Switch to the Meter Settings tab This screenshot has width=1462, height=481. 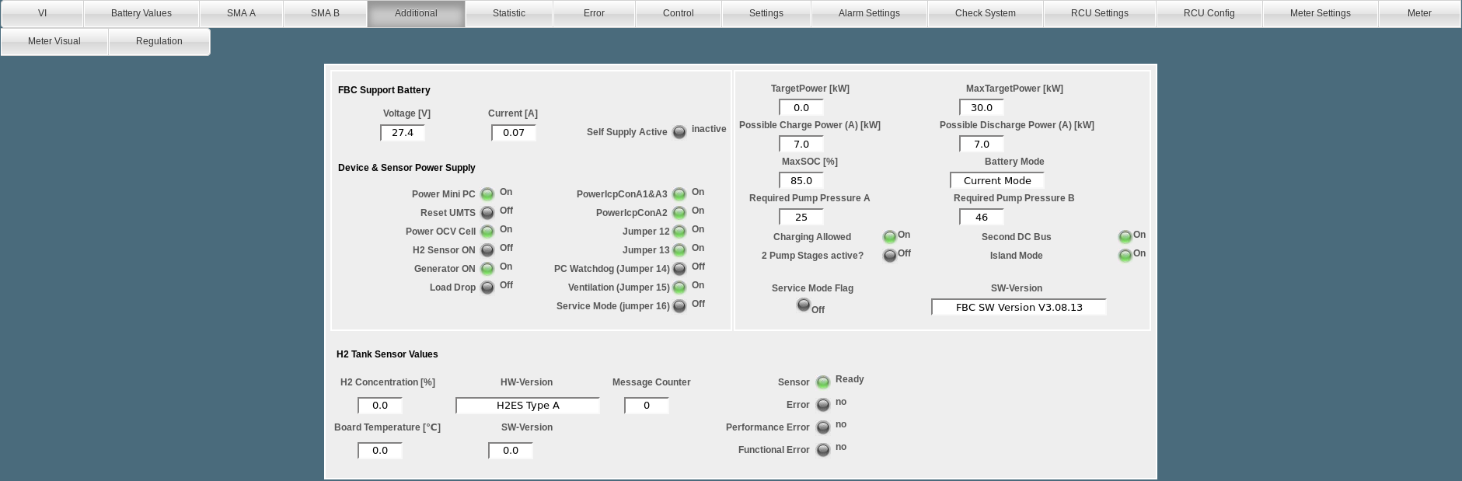tap(1321, 13)
